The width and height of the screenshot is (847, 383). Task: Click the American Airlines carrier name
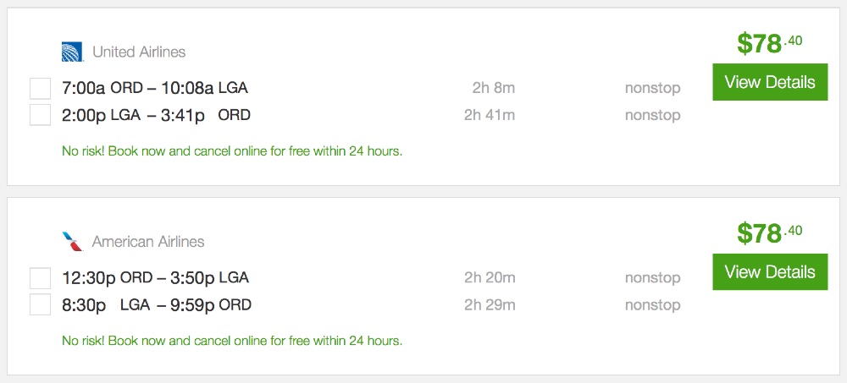pos(148,242)
